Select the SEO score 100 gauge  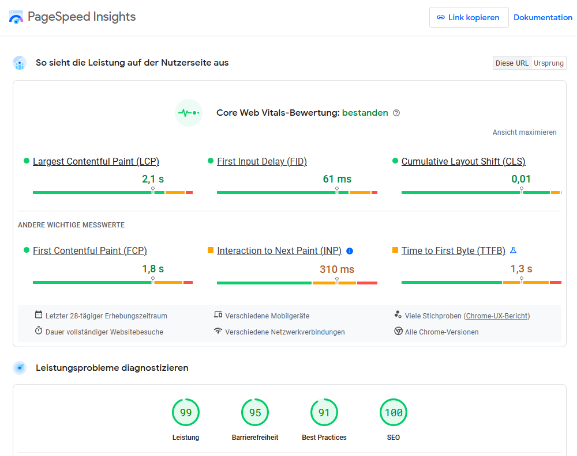(x=394, y=412)
